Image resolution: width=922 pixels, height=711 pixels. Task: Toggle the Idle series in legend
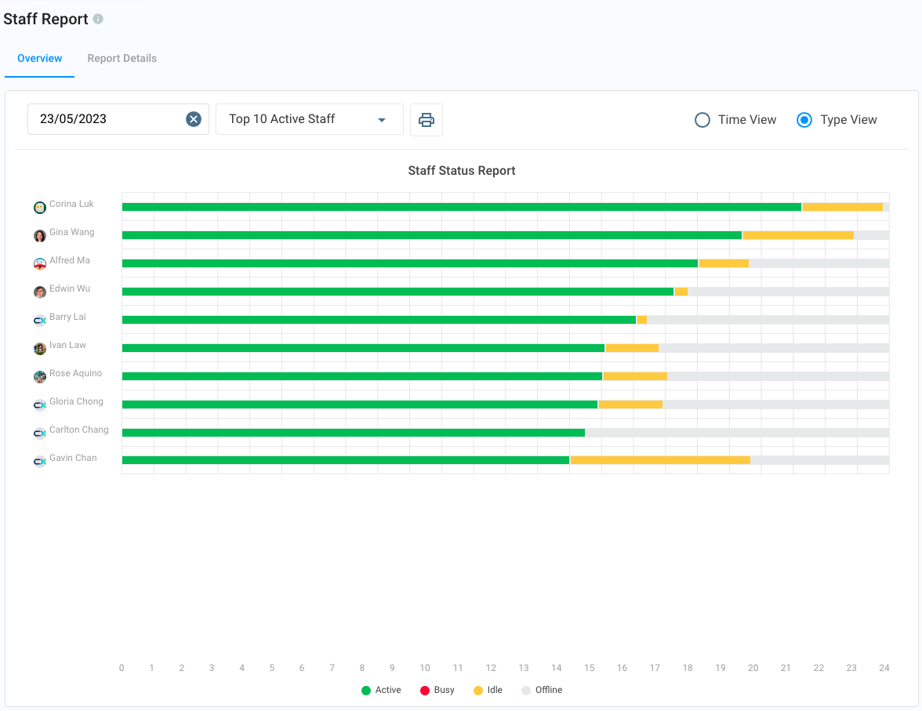pyautogui.click(x=488, y=691)
